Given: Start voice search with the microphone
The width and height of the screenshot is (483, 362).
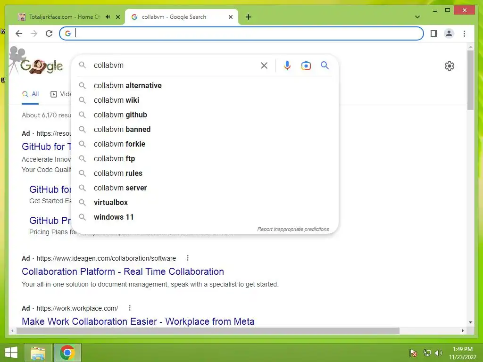Looking at the screenshot, I should 287,65.
